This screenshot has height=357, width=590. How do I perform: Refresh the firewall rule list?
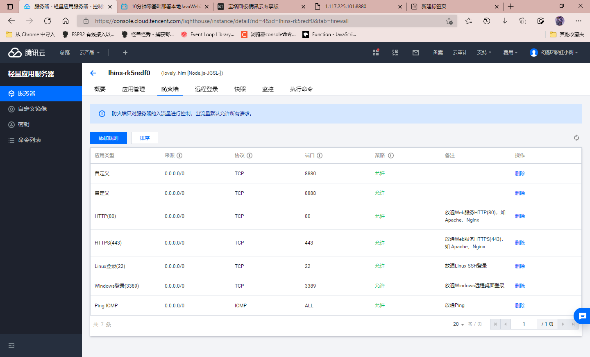(576, 138)
